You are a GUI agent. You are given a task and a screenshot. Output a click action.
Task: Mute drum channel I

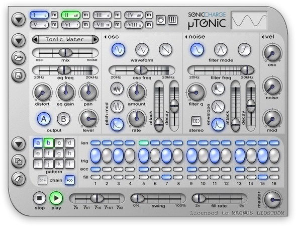(x=54, y=15)
